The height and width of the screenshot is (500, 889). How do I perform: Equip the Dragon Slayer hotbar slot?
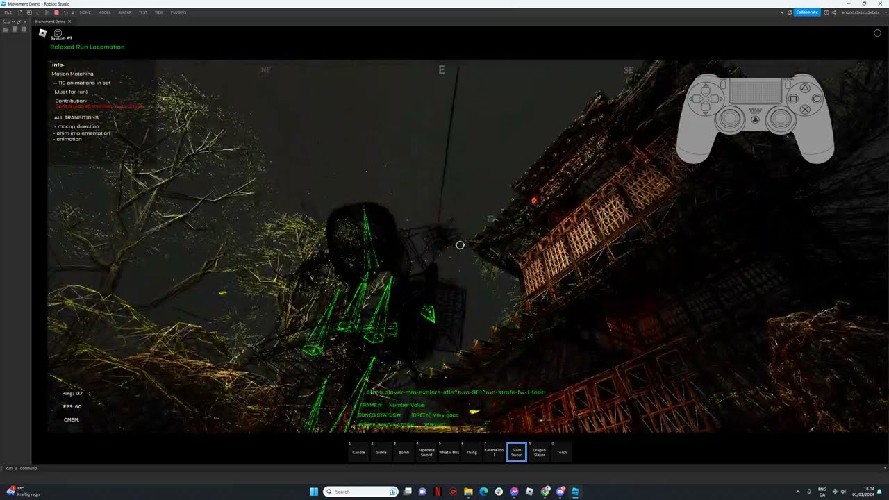click(539, 452)
